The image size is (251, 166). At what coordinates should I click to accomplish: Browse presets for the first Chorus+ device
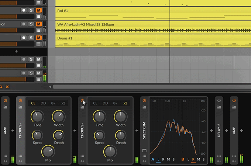click(20, 107)
